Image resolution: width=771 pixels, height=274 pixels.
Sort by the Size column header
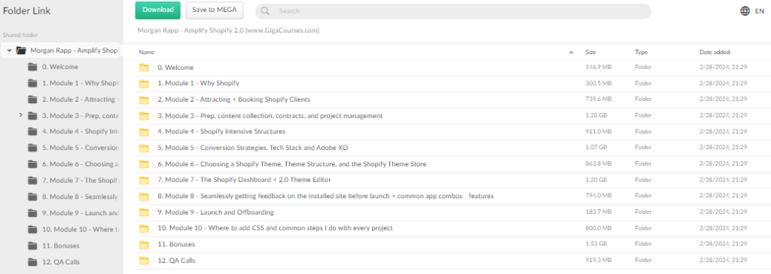point(590,52)
